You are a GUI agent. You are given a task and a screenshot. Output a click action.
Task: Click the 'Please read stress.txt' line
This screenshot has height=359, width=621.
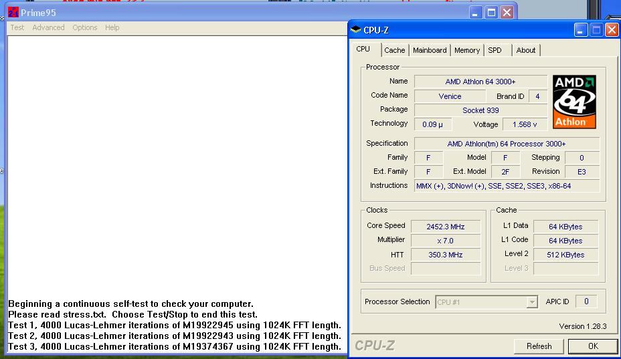pos(132,315)
